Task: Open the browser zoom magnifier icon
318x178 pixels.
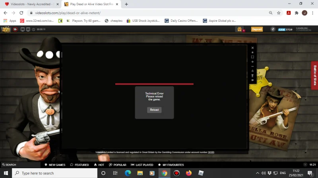Action: point(271,13)
